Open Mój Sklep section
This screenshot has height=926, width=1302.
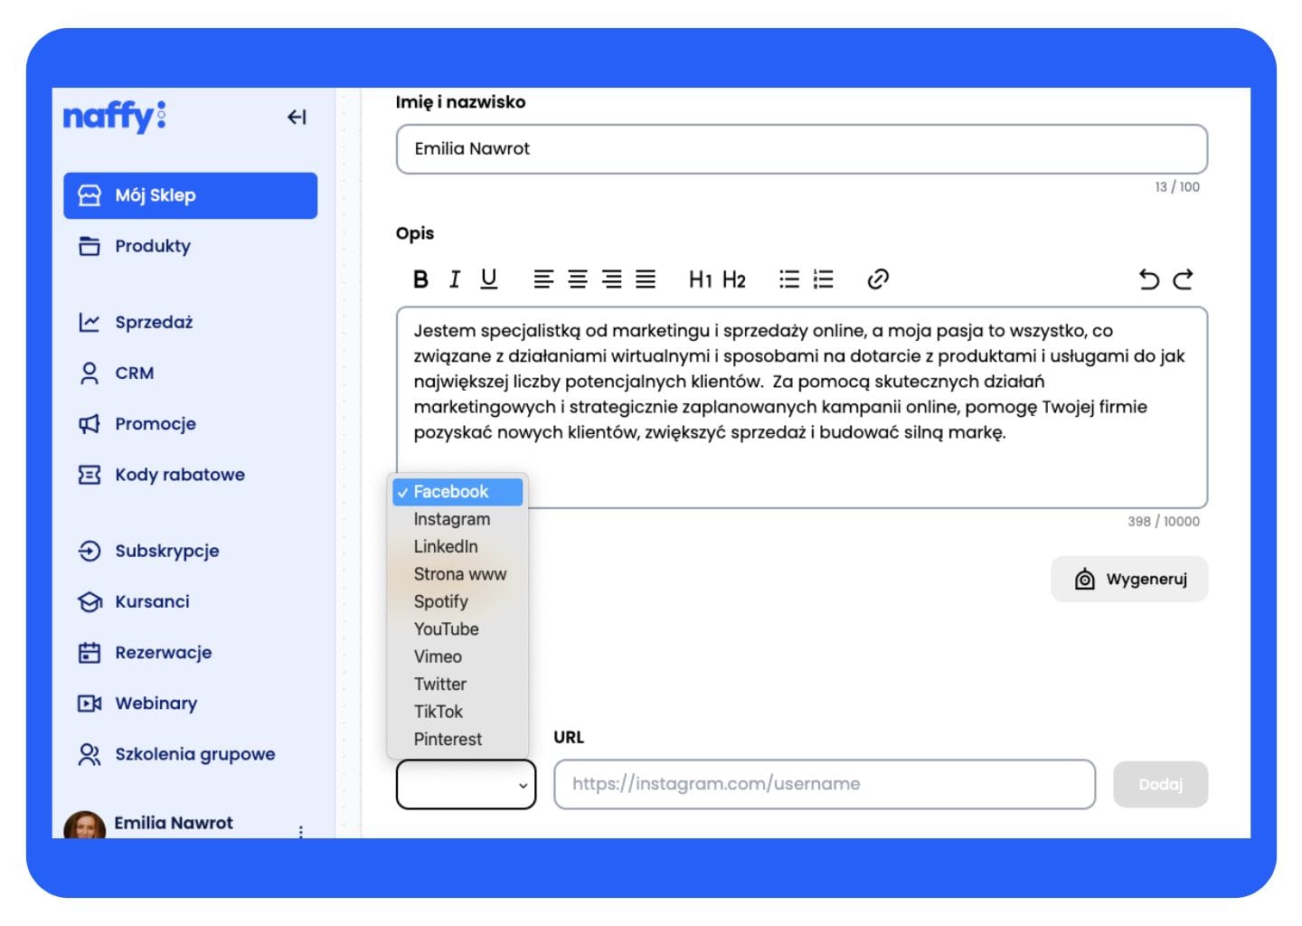[x=190, y=195]
